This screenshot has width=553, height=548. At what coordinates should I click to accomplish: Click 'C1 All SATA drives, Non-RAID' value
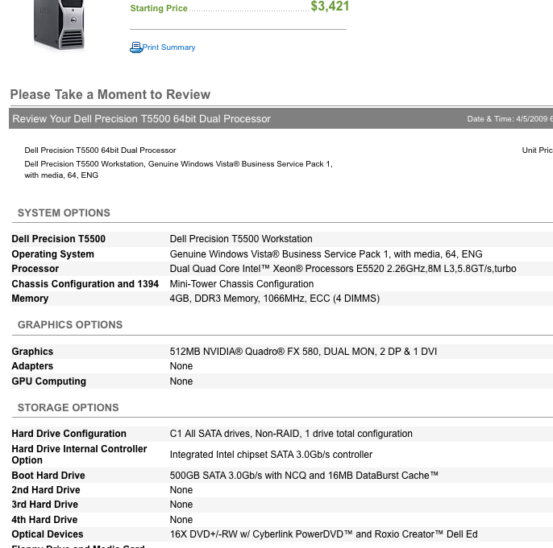click(291, 434)
